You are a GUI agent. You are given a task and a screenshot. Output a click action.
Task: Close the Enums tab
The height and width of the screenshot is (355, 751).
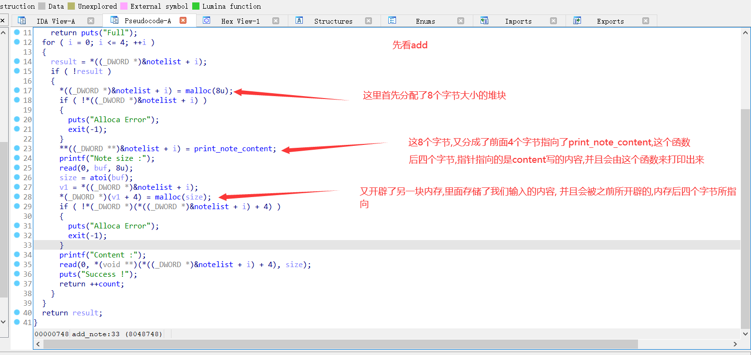pyautogui.click(x=461, y=21)
